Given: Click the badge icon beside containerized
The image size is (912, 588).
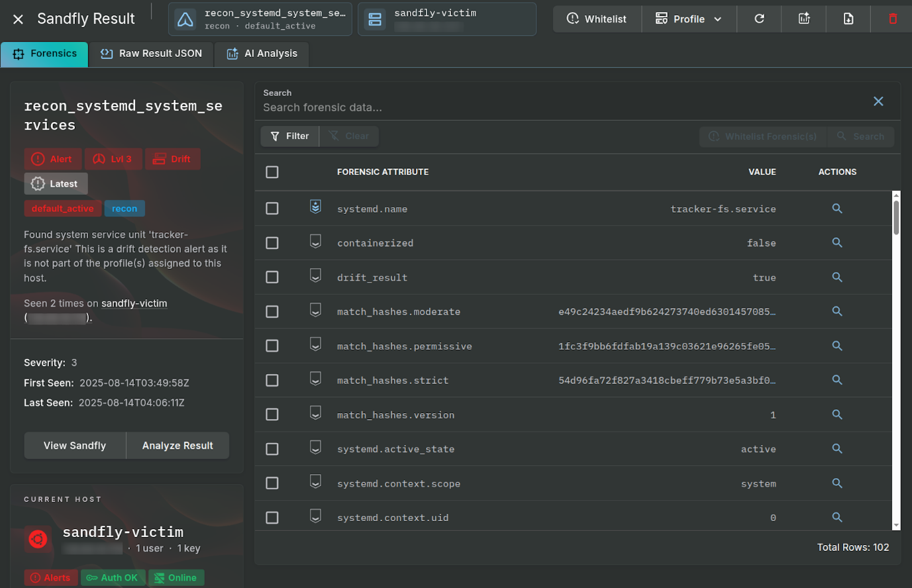Looking at the screenshot, I should [x=315, y=241].
